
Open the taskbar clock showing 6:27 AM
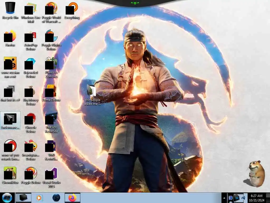click(x=256, y=198)
